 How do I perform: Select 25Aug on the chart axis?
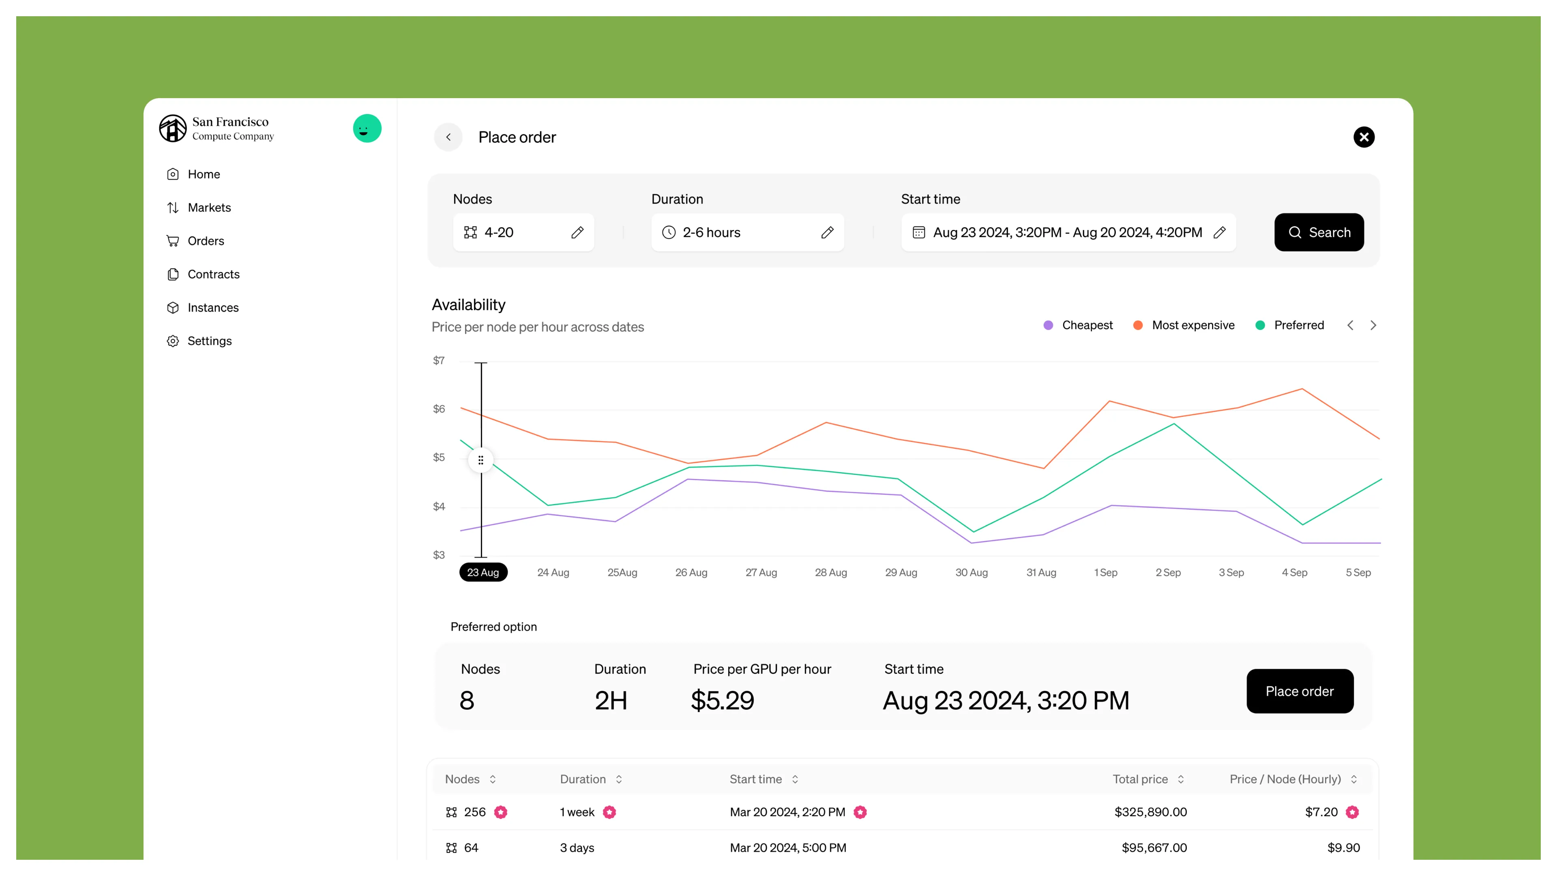[622, 573]
